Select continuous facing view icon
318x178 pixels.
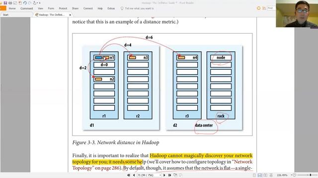click(271, 175)
